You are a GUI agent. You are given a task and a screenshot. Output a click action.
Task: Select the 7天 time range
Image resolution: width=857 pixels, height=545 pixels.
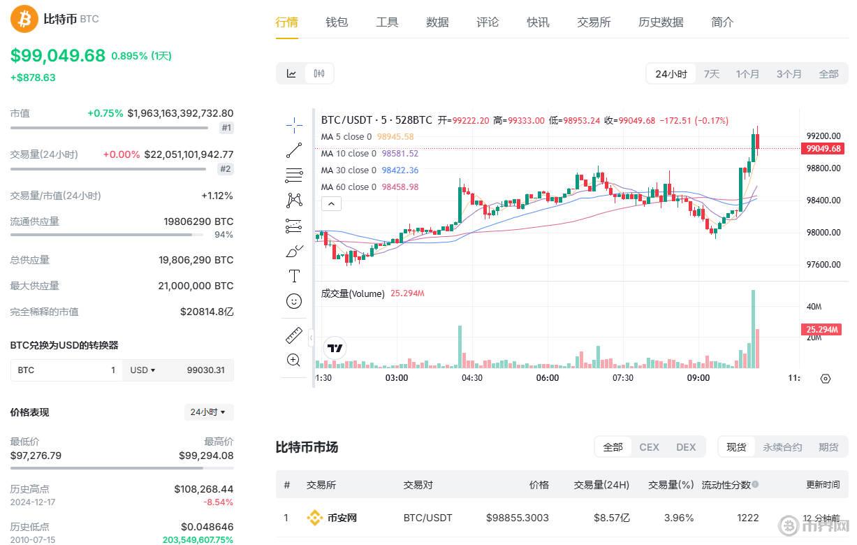711,74
